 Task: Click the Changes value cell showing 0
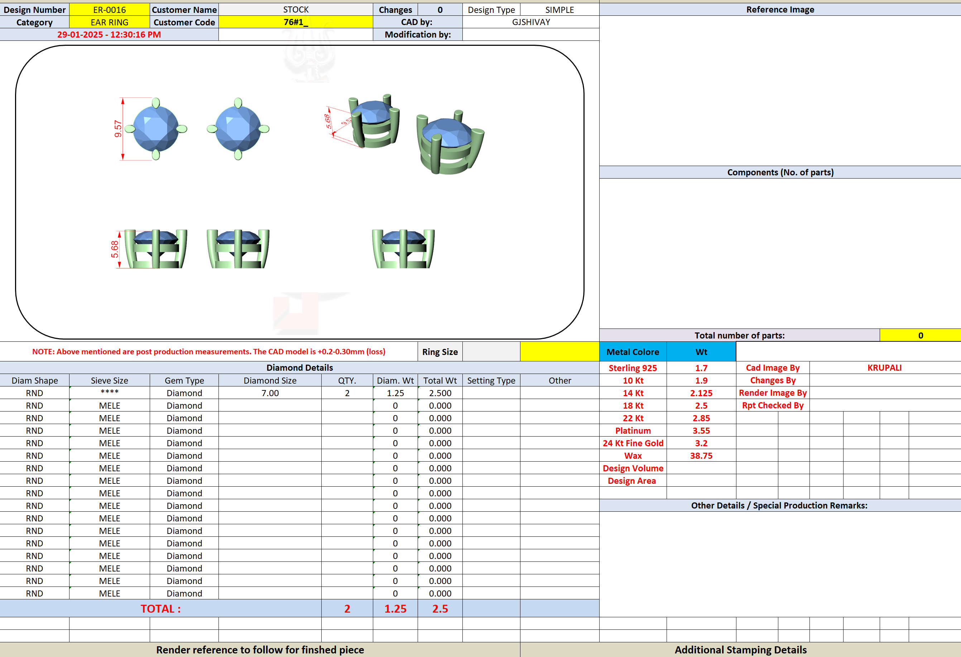click(x=440, y=10)
